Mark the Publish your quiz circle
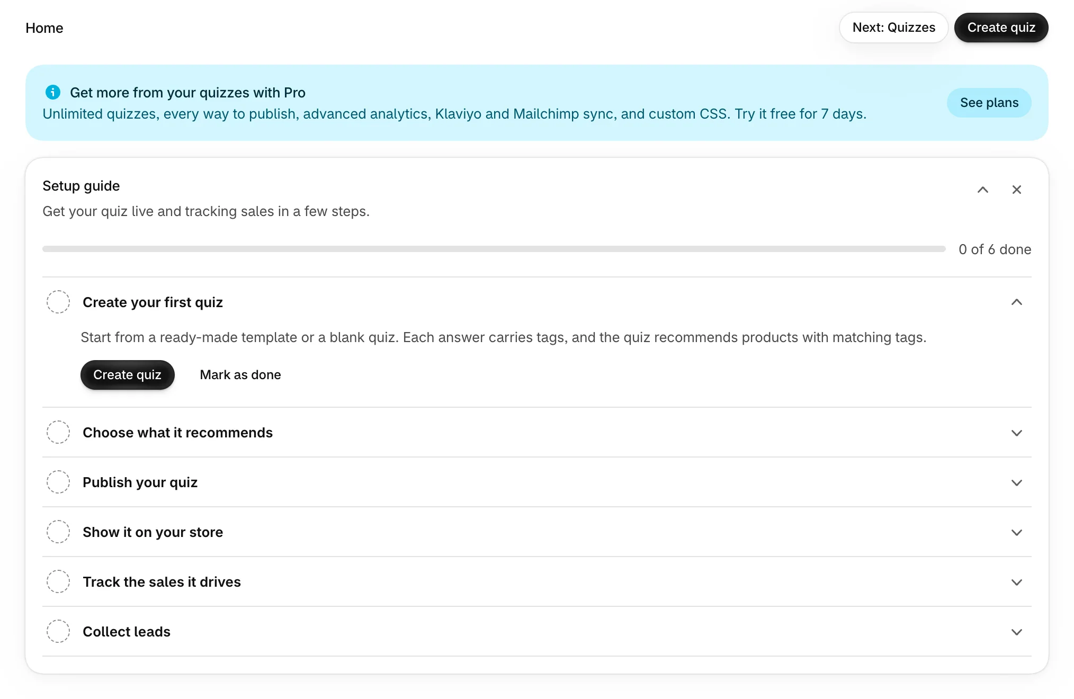 (x=58, y=482)
